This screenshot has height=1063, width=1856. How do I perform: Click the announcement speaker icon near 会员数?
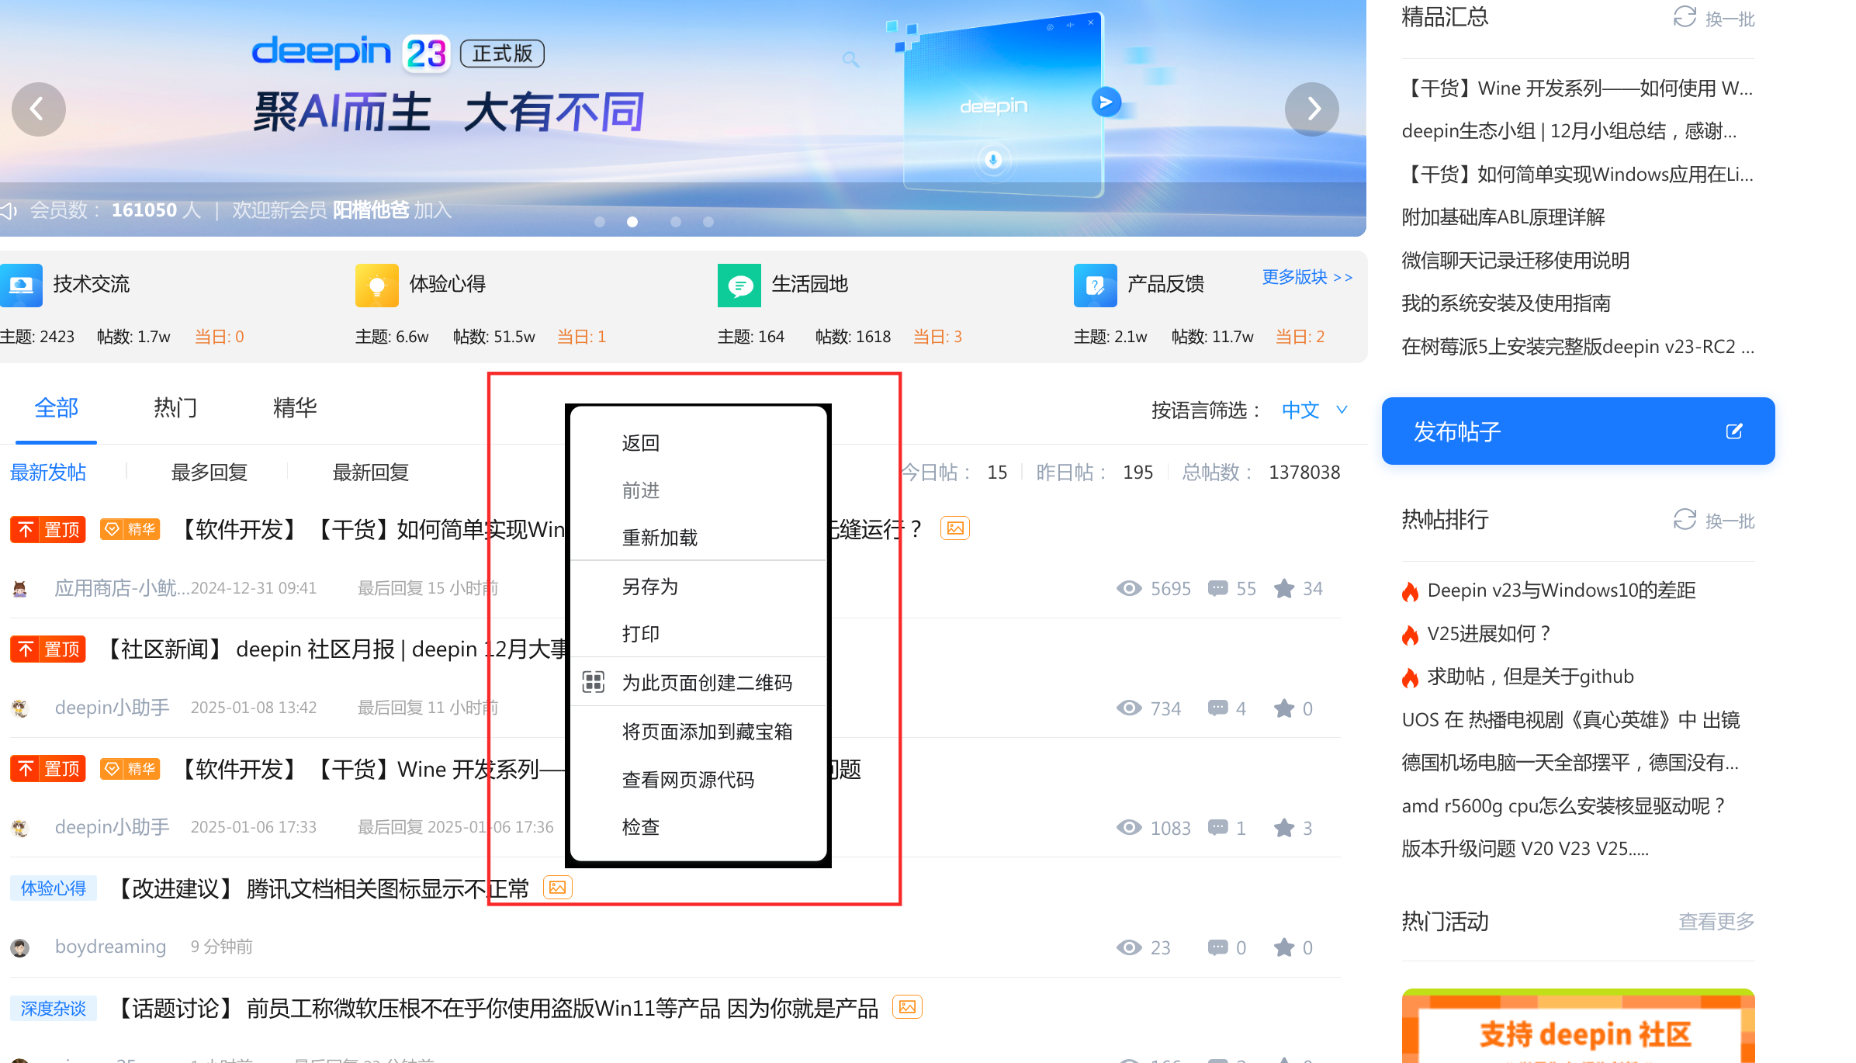(x=9, y=209)
